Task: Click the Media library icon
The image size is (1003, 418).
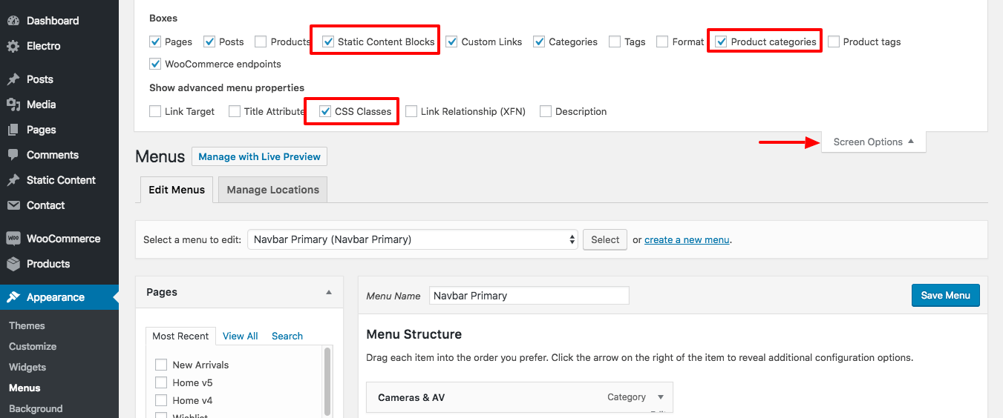Action: [13, 104]
